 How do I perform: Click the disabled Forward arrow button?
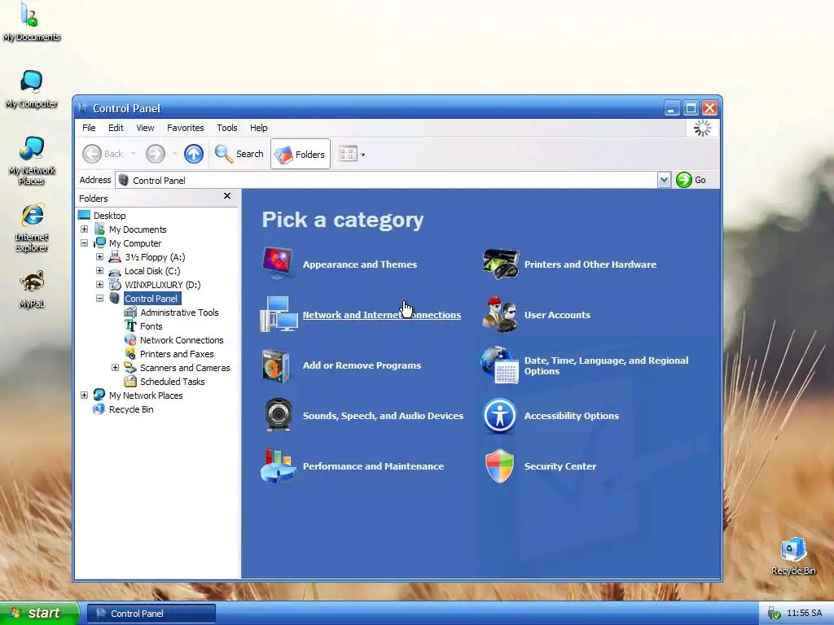pyautogui.click(x=156, y=154)
